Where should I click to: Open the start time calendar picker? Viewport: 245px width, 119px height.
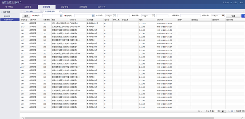coord(61,16)
